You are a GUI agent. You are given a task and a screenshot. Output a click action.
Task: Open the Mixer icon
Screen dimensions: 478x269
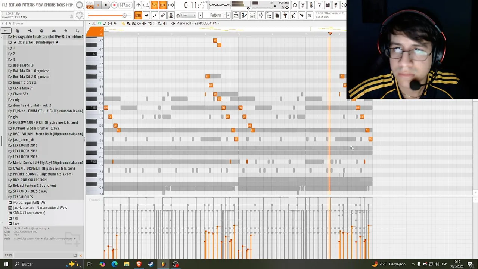click(261, 15)
